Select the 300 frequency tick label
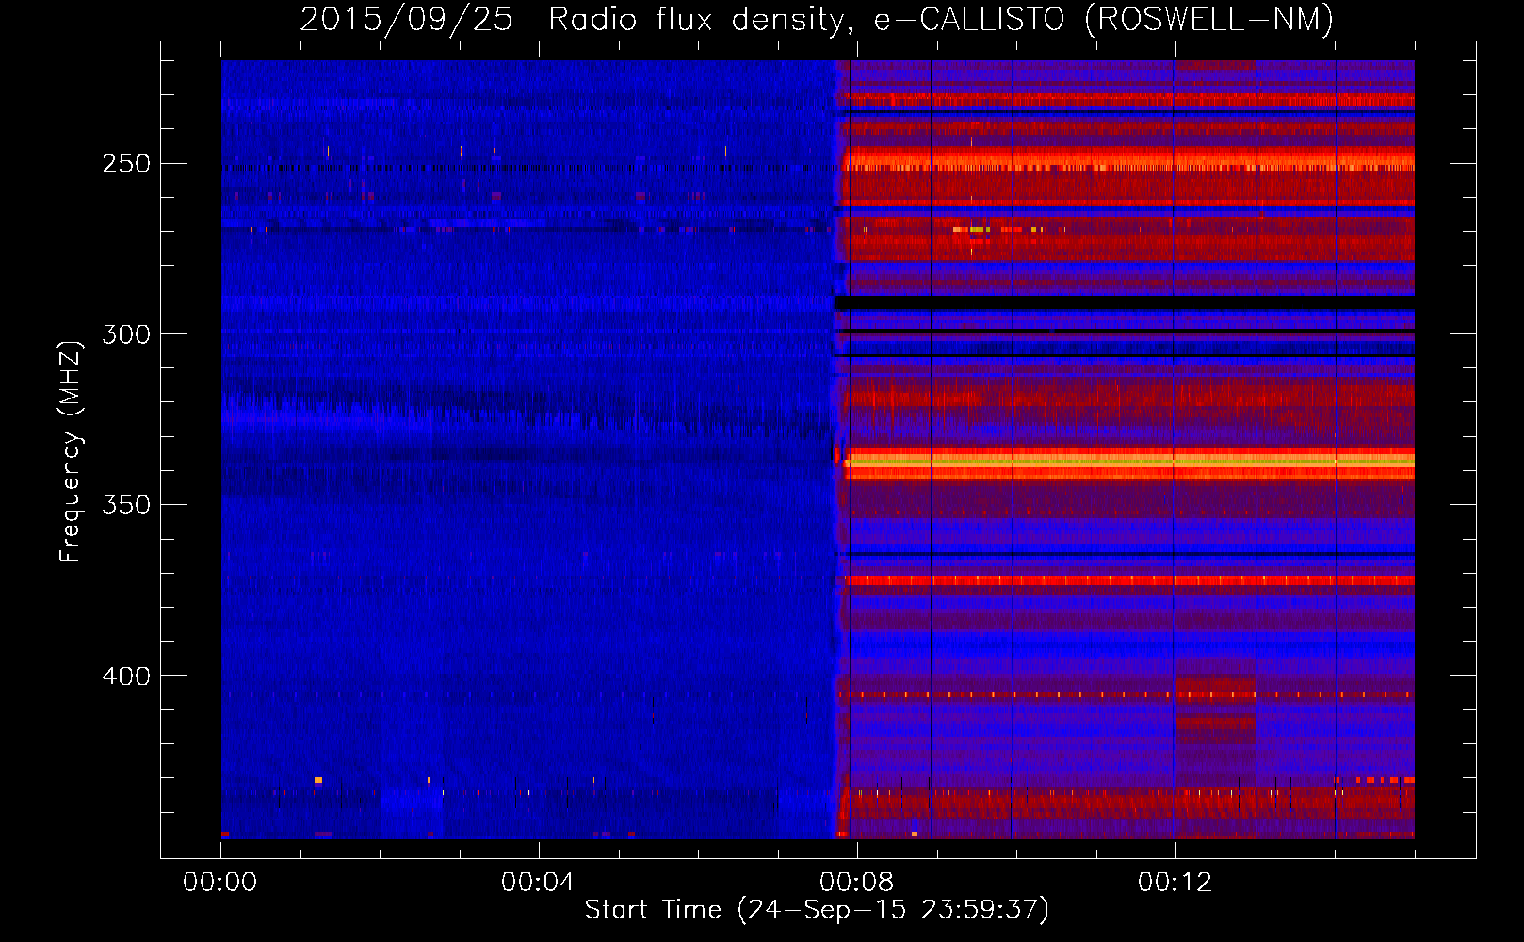Image resolution: width=1524 pixels, height=942 pixels. pyautogui.click(x=126, y=334)
